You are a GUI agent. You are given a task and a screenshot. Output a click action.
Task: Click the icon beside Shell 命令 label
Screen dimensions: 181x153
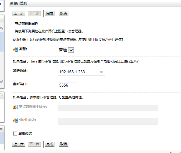tap(15, 120)
